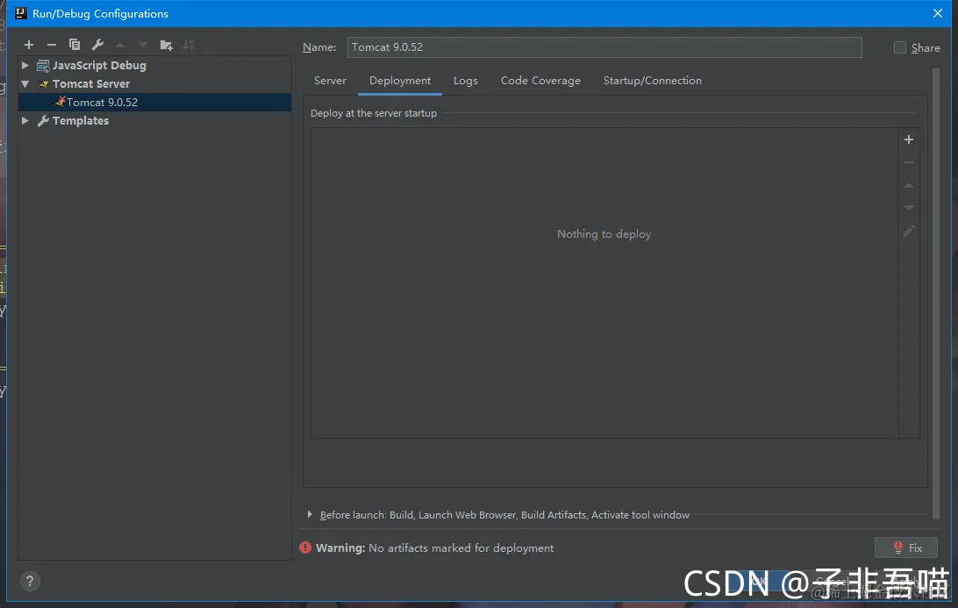
Task: Click 'No artifacts marked for deployment' warning text
Action: click(x=461, y=548)
